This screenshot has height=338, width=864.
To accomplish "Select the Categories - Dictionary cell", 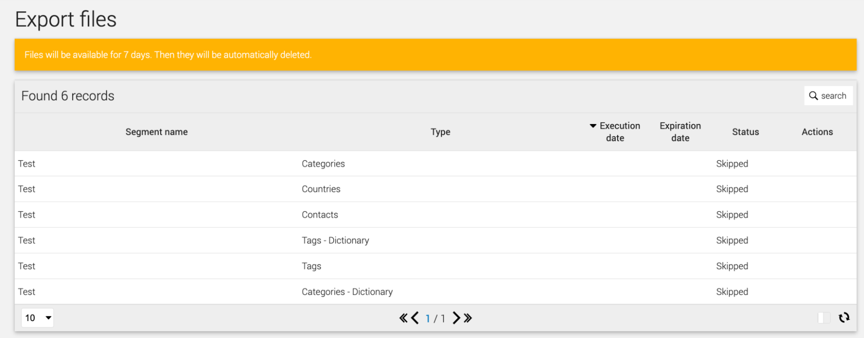I will point(347,292).
